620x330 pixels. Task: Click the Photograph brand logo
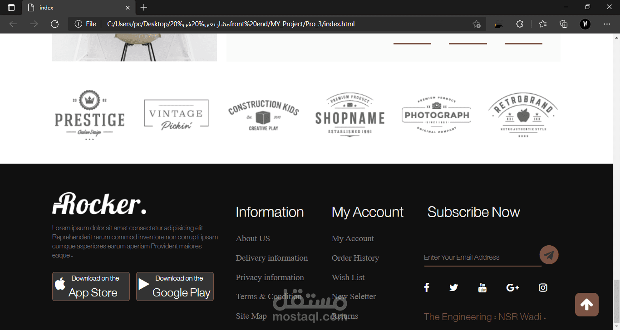click(x=437, y=115)
